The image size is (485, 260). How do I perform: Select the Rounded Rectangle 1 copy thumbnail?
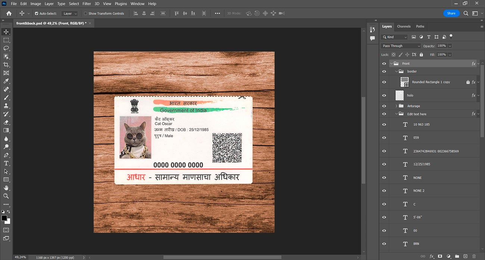click(x=404, y=82)
